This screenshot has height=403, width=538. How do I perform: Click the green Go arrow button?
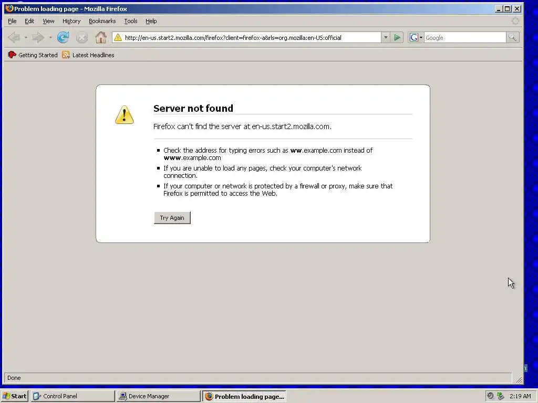point(397,37)
